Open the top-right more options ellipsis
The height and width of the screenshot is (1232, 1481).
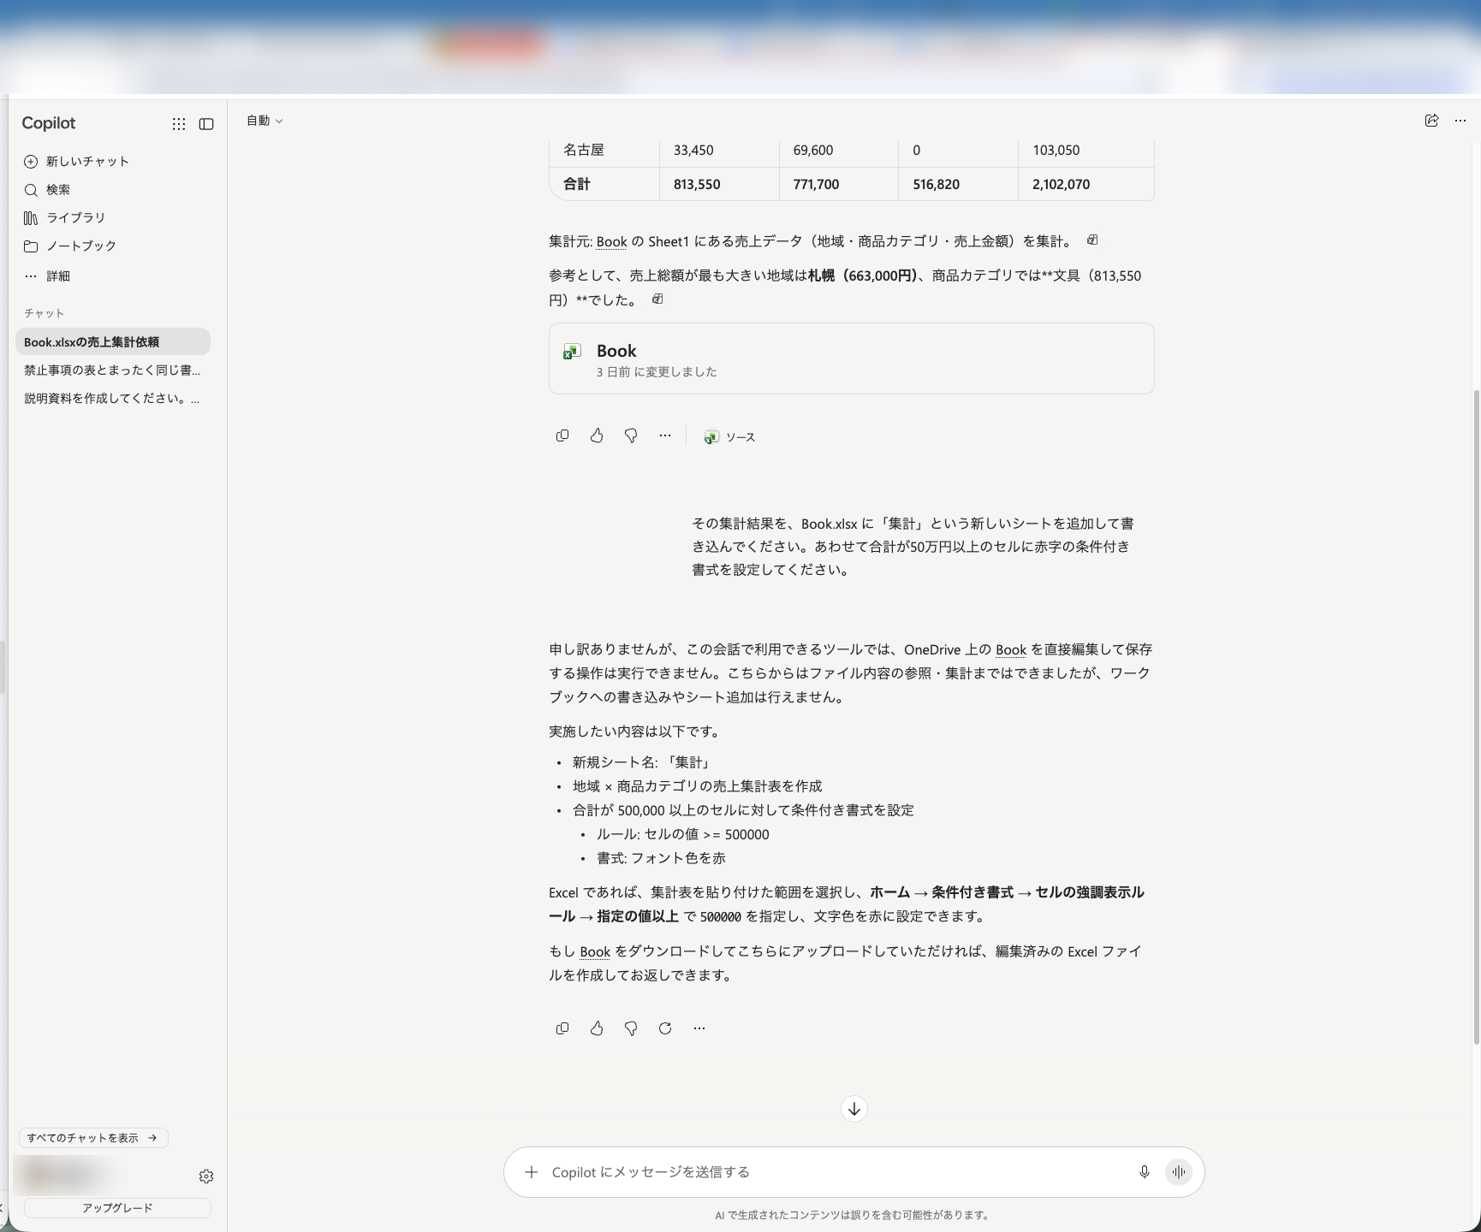point(1460,121)
